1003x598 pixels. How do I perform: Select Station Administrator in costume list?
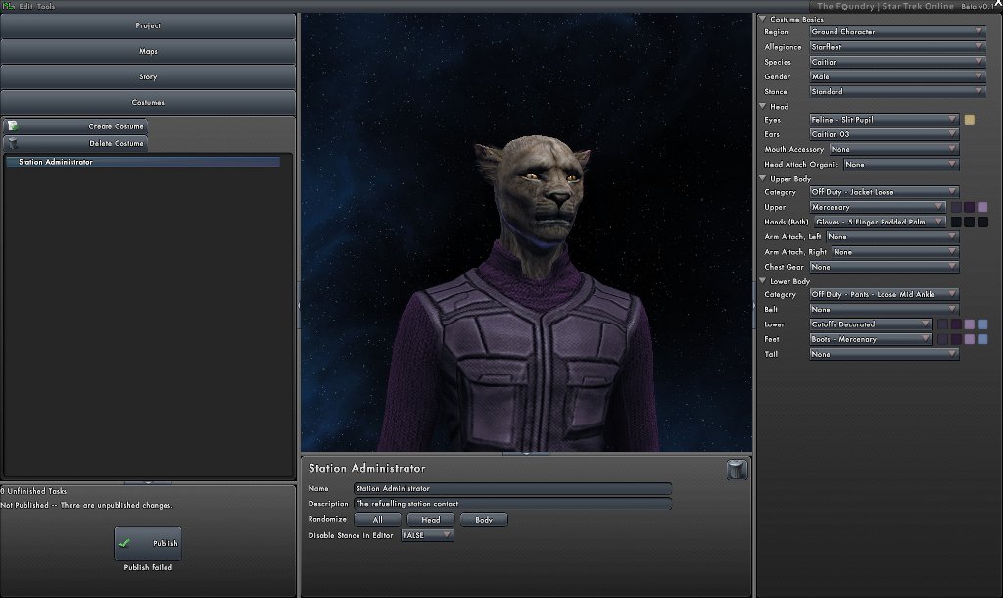(x=143, y=162)
